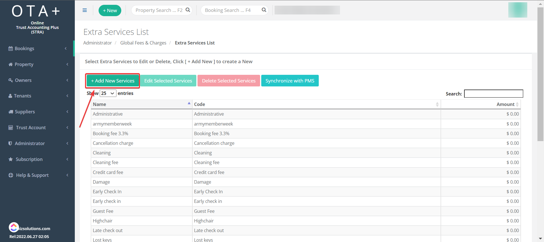
Task: Click the Trust Account calculator icon
Action: (x=11, y=128)
